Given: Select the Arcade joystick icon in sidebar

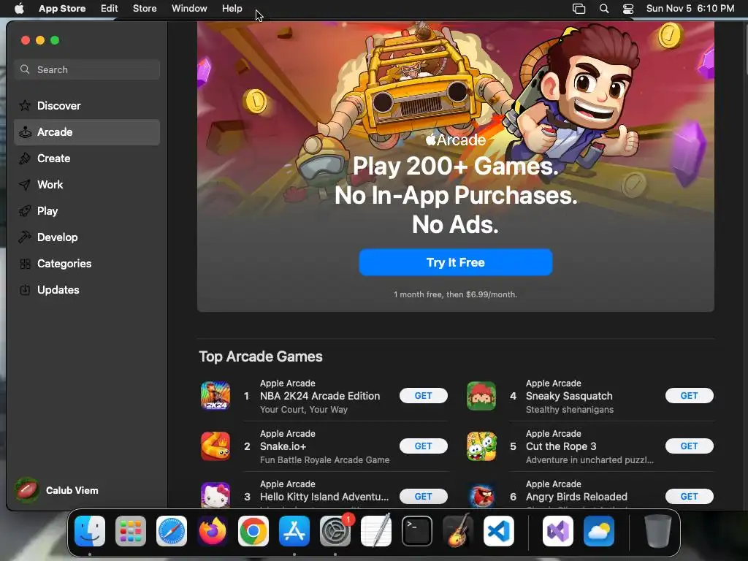Looking at the screenshot, I should click(25, 132).
